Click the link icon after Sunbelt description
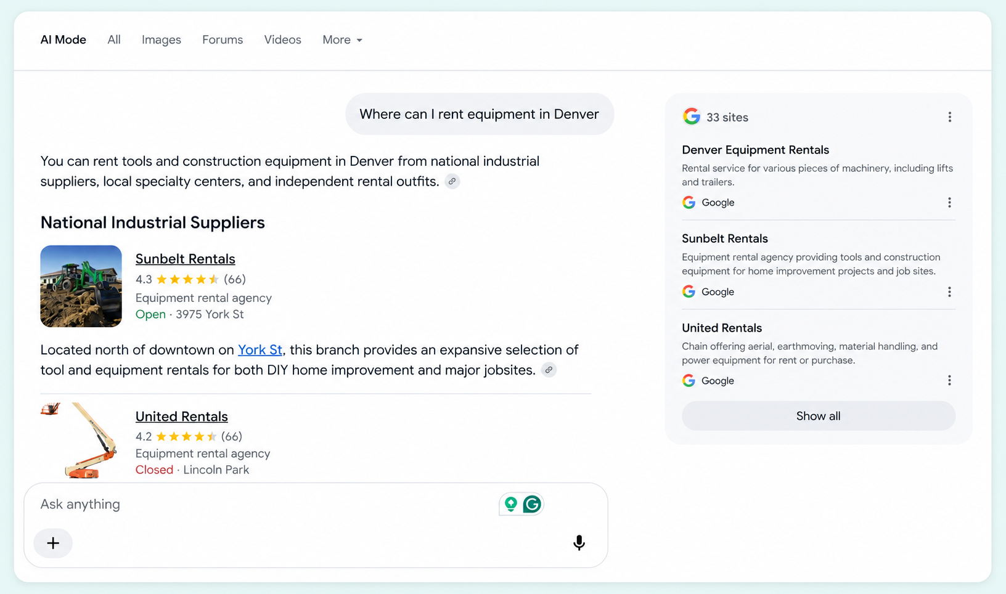 549,370
